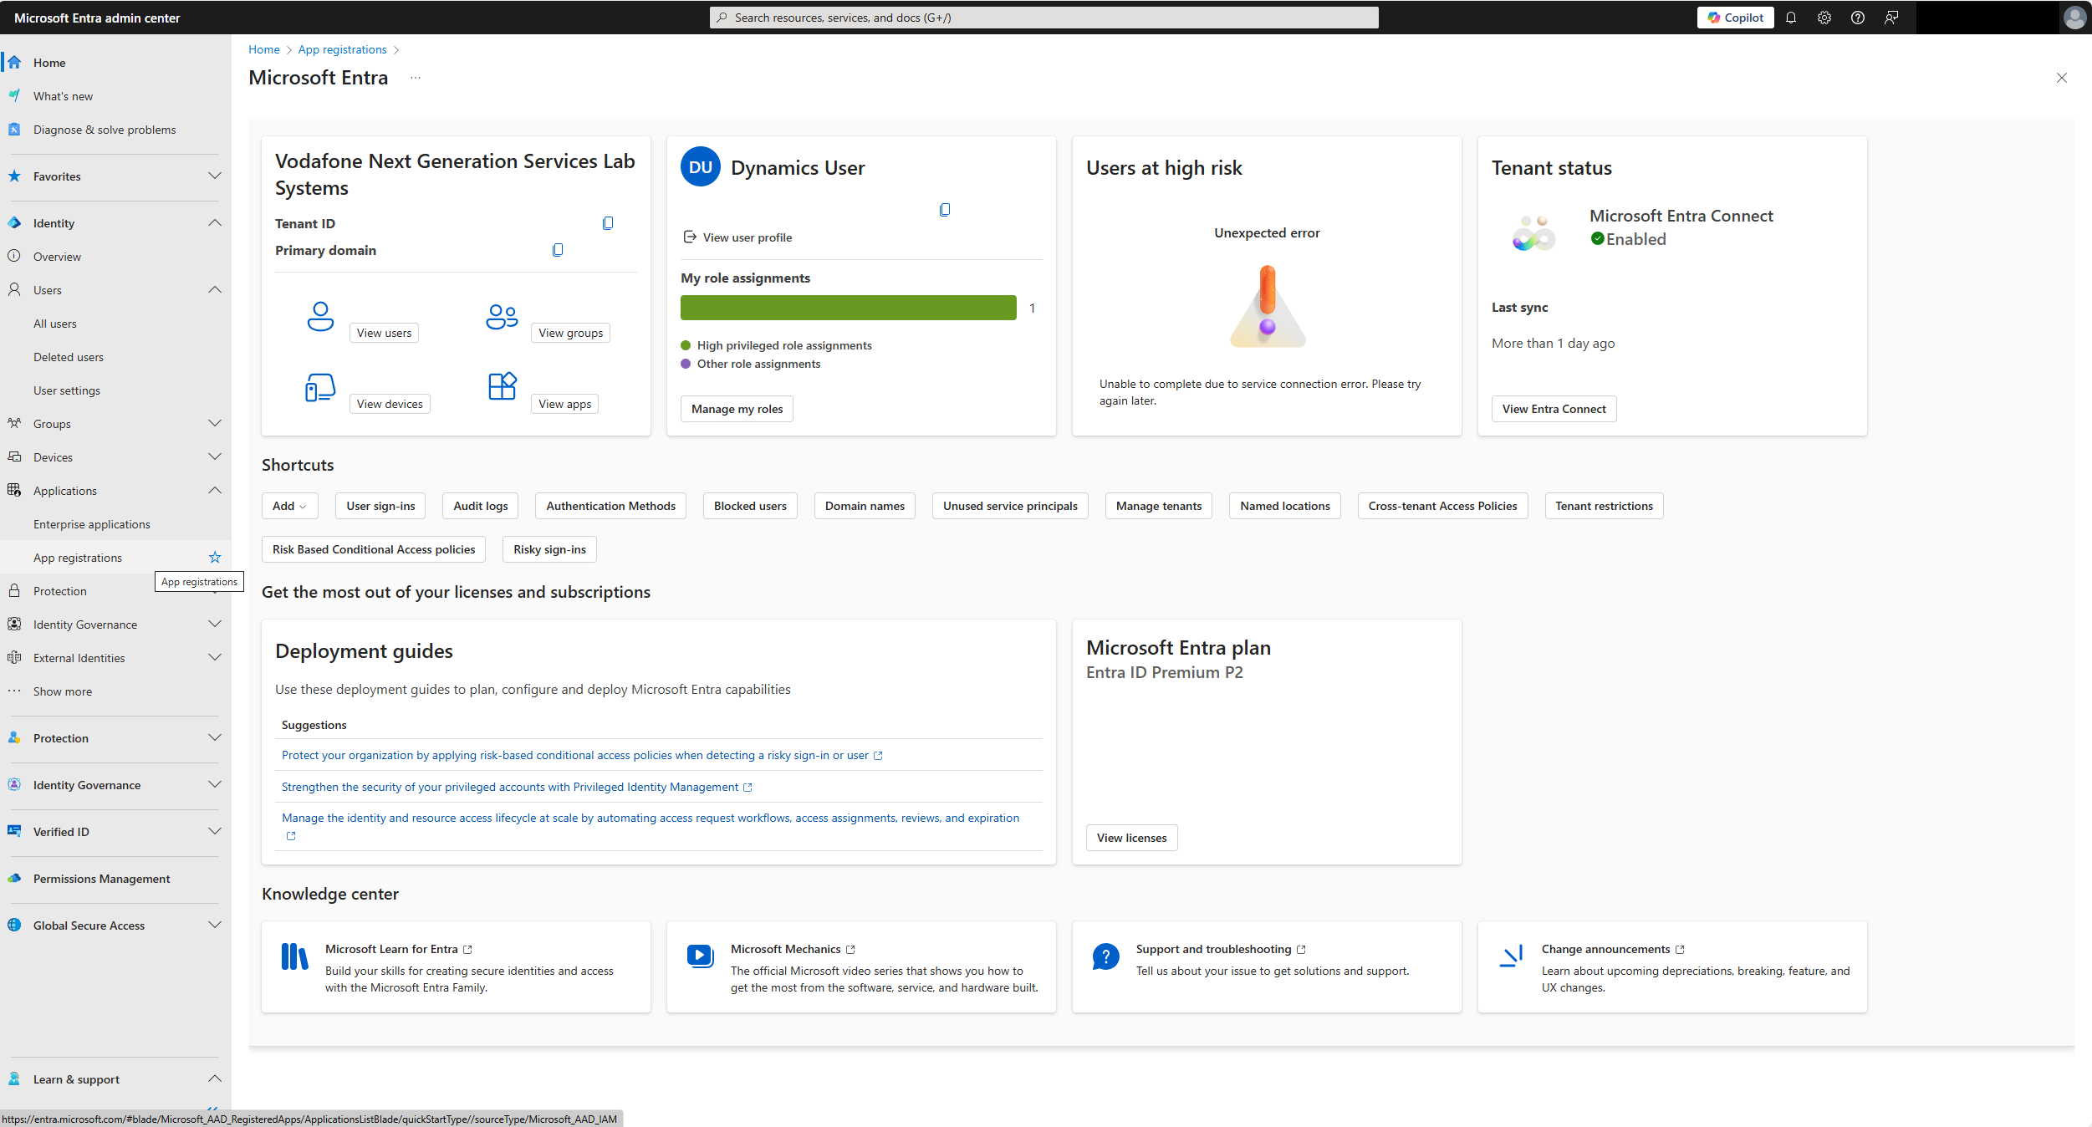2092x1127 pixels.
Task: Click the notifications bell icon
Action: (x=1790, y=18)
